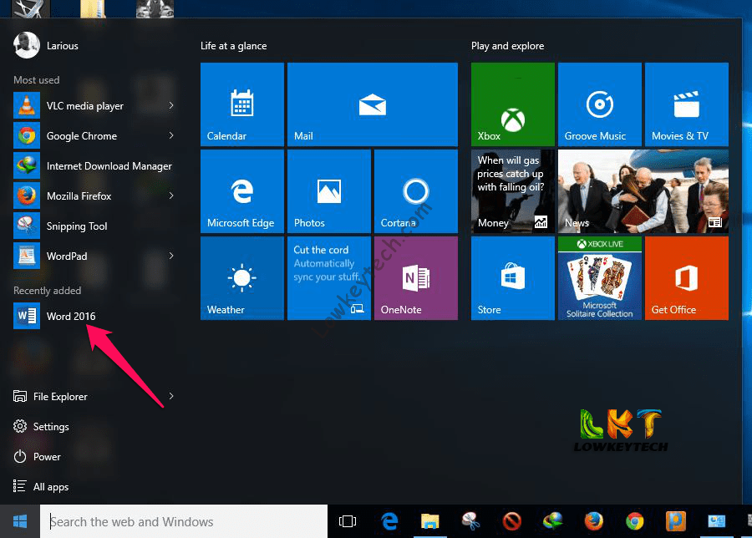Open the Photos tile
This screenshot has height=538, width=752.
pyautogui.click(x=329, y=191)
